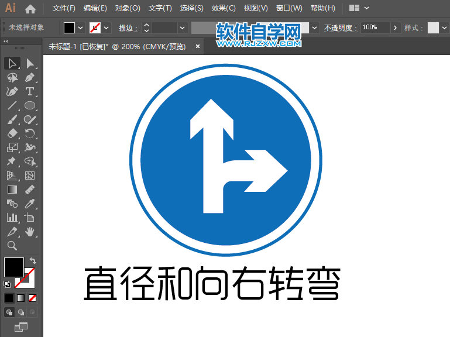Open brush definition dropdown arrow
Screen dimensions: 450x337
point(315,28)
